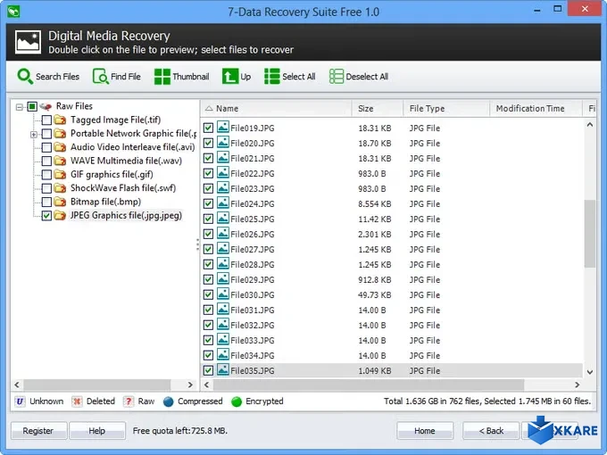Click the File019.JPG image icon

[x=222, y=127]
